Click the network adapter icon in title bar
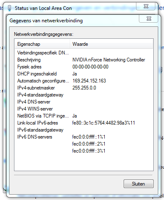This screenshot has height=200, width=164. pos(9,8)
